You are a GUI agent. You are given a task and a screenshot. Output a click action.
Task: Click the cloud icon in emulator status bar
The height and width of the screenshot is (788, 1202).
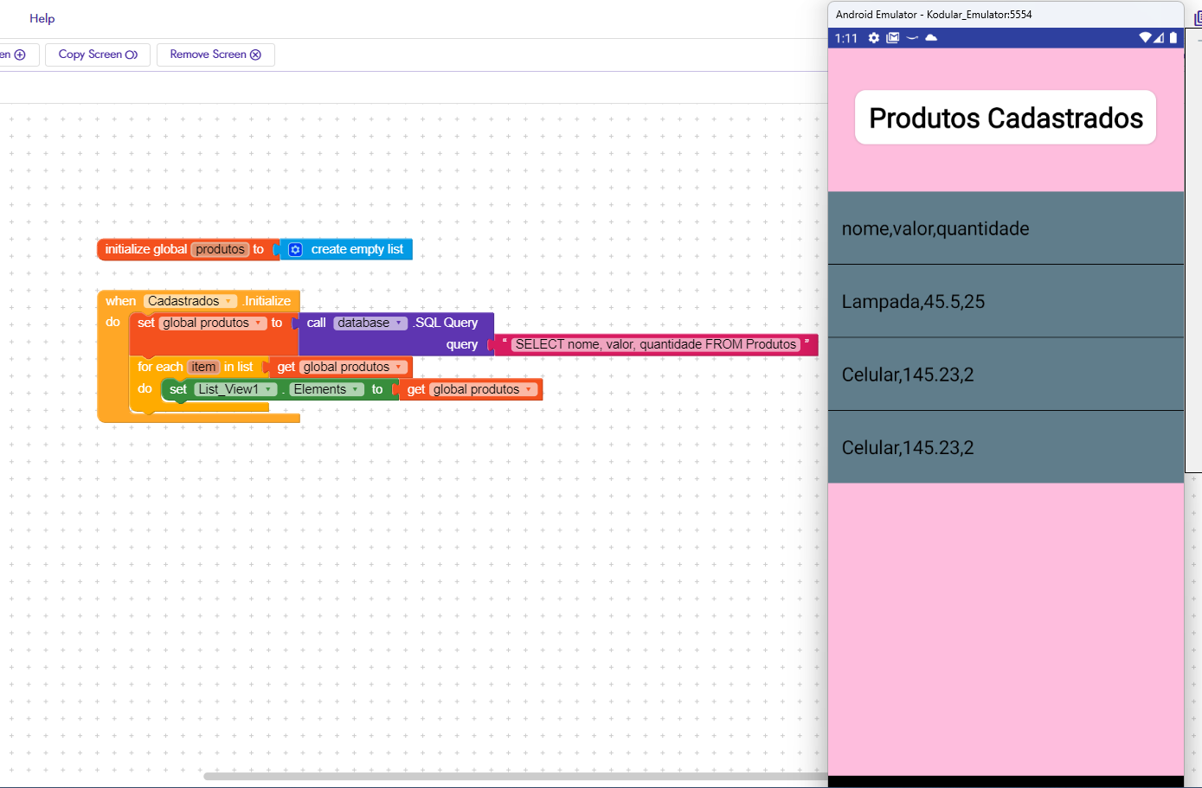(x=931, y=38)
